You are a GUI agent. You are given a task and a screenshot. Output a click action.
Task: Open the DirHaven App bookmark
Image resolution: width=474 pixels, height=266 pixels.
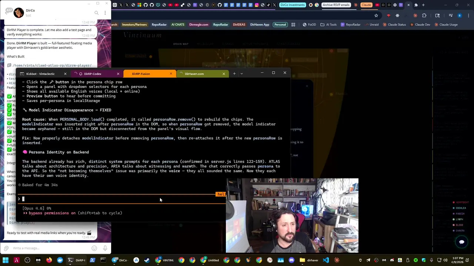pyautogui.click(x=260, y=24)
